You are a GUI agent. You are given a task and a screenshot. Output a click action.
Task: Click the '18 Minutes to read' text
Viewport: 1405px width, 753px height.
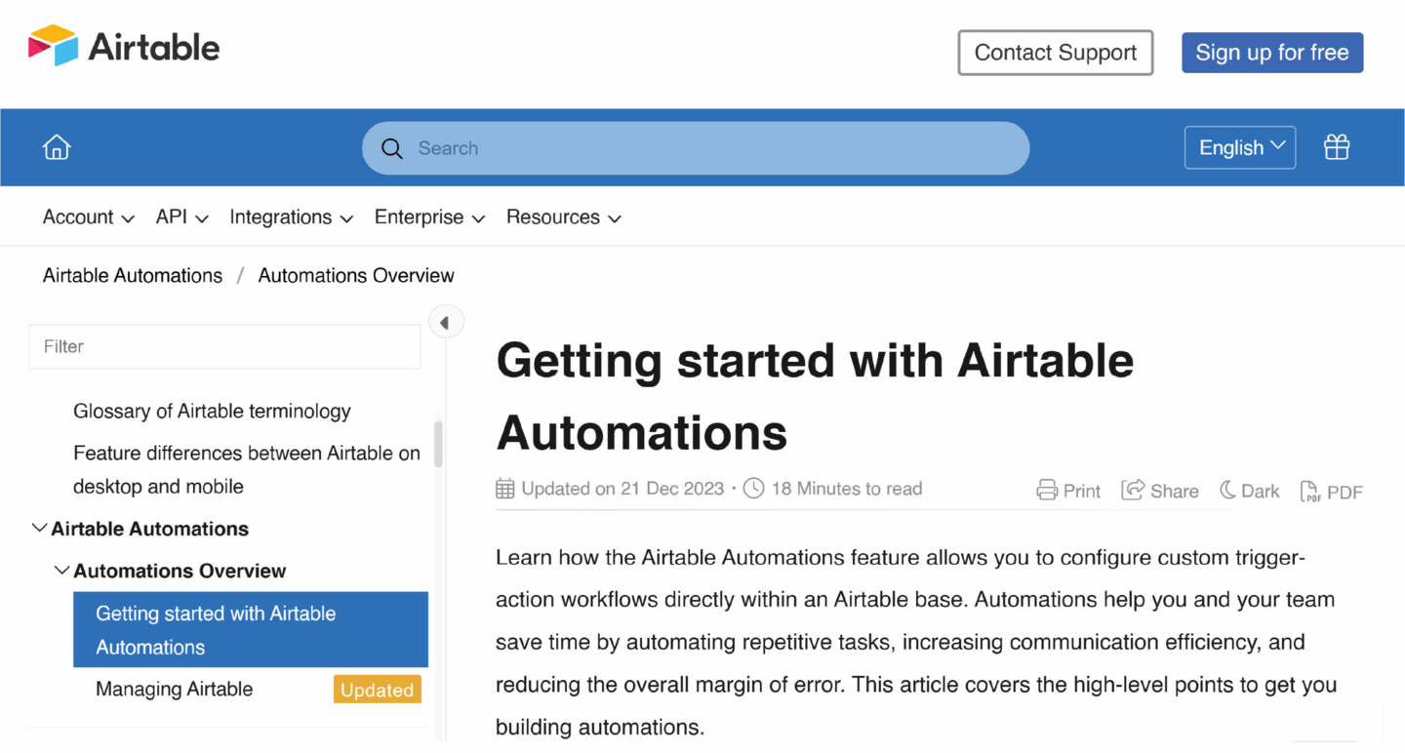[x=847, y=489]
